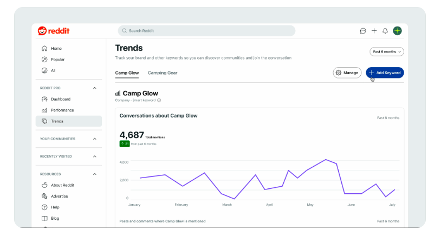
Task: Switch to the Camping Gear tab
Action: tap(163, 73)
